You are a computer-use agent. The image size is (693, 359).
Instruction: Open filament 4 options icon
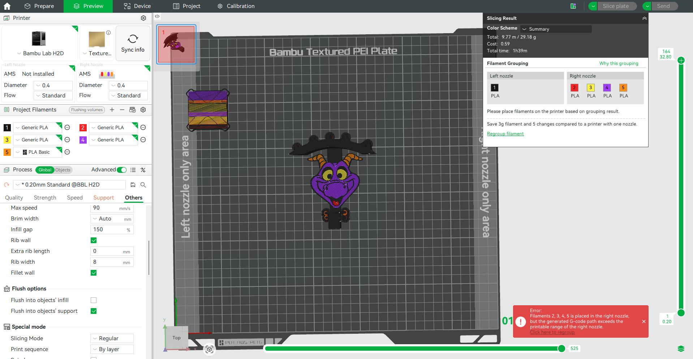coord(143,140)
